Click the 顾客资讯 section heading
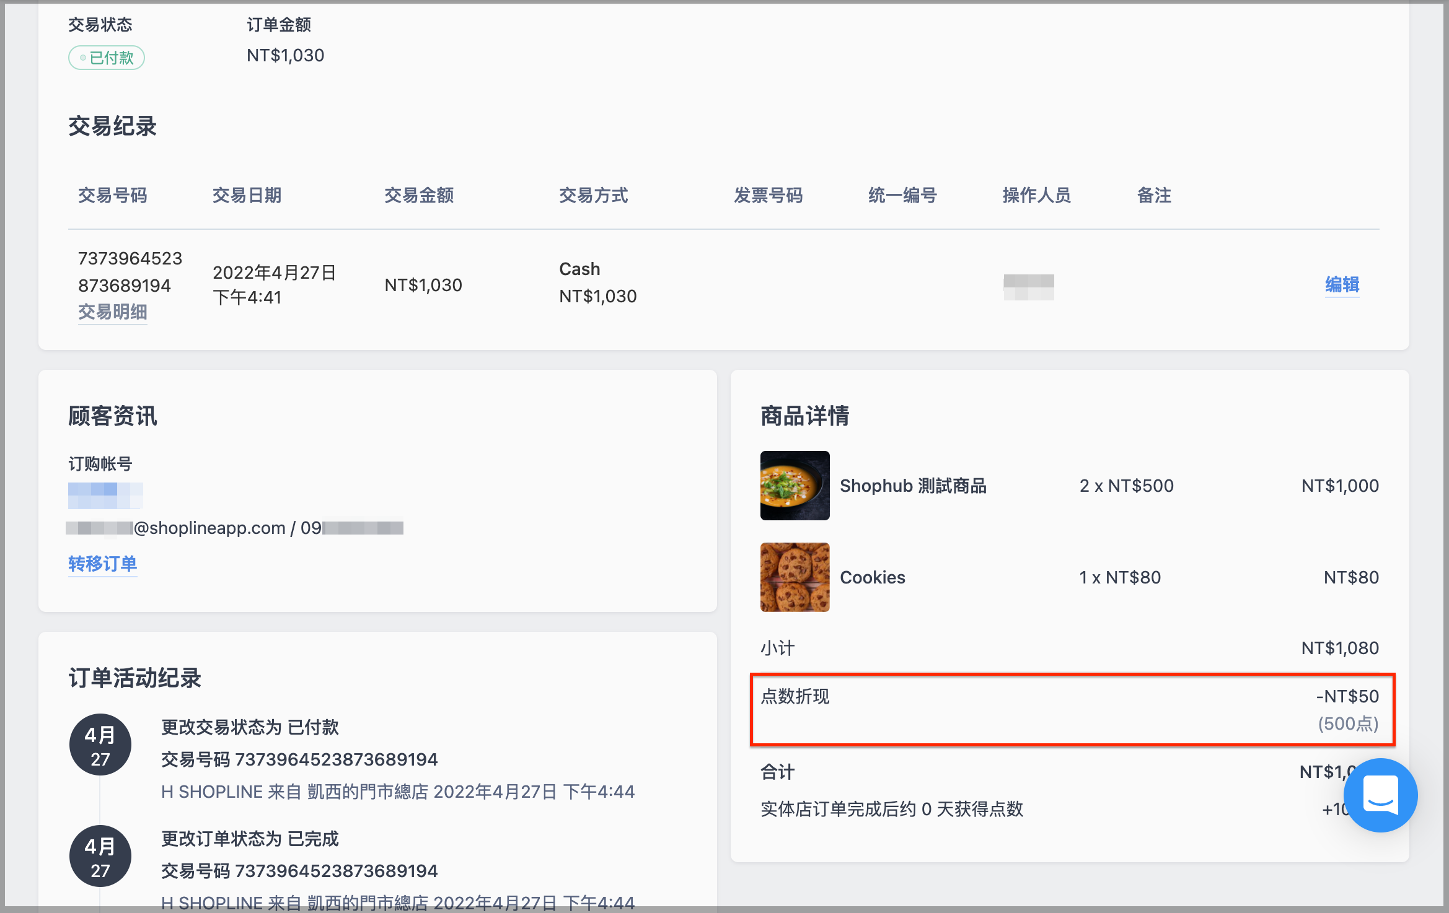The height and width of the screenshot is (913, 1449). [113, 416]
